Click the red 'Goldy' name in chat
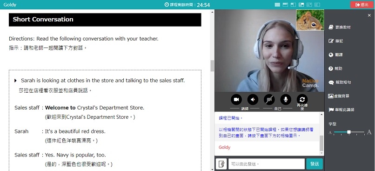Screen dimensions: 375x171 tap(224, 147)
